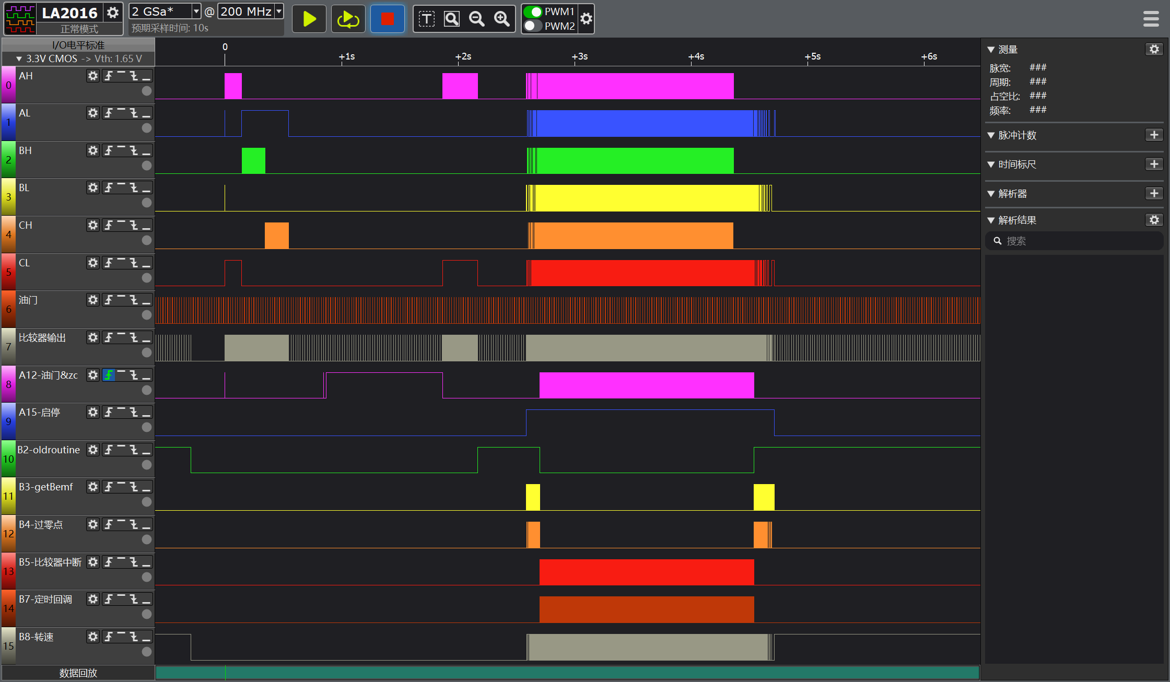Expand the 3.3V CMOS level standard

(19, 58)
